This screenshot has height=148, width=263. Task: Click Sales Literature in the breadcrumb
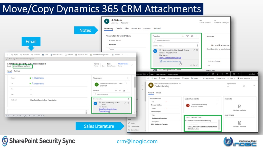pyautogui.click(x=161, y=74)
